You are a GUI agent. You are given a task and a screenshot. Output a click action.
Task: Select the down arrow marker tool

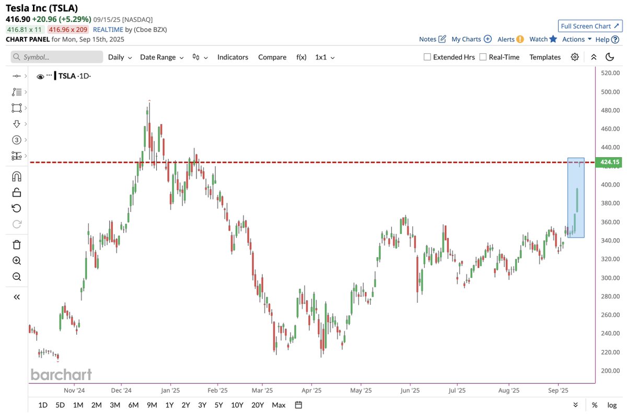pos(16,124)
